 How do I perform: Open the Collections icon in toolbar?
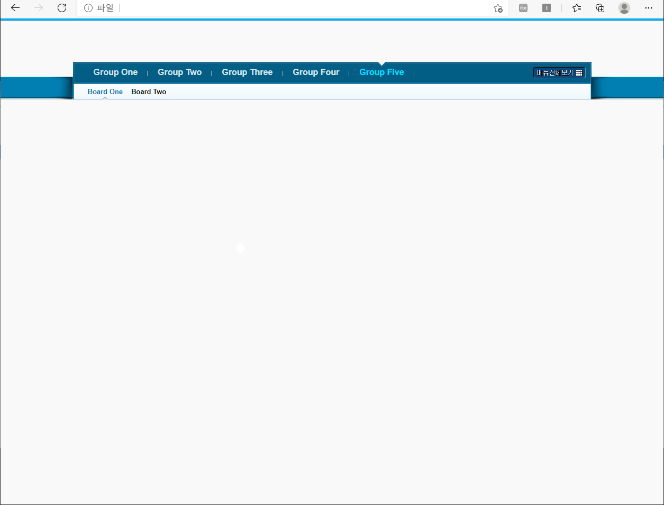pyautogui.click(x=600, y=8)
